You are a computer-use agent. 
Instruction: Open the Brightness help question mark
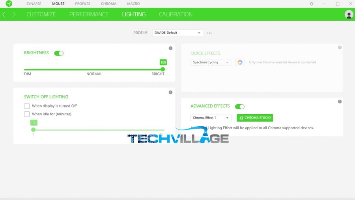tap(170, 48)
